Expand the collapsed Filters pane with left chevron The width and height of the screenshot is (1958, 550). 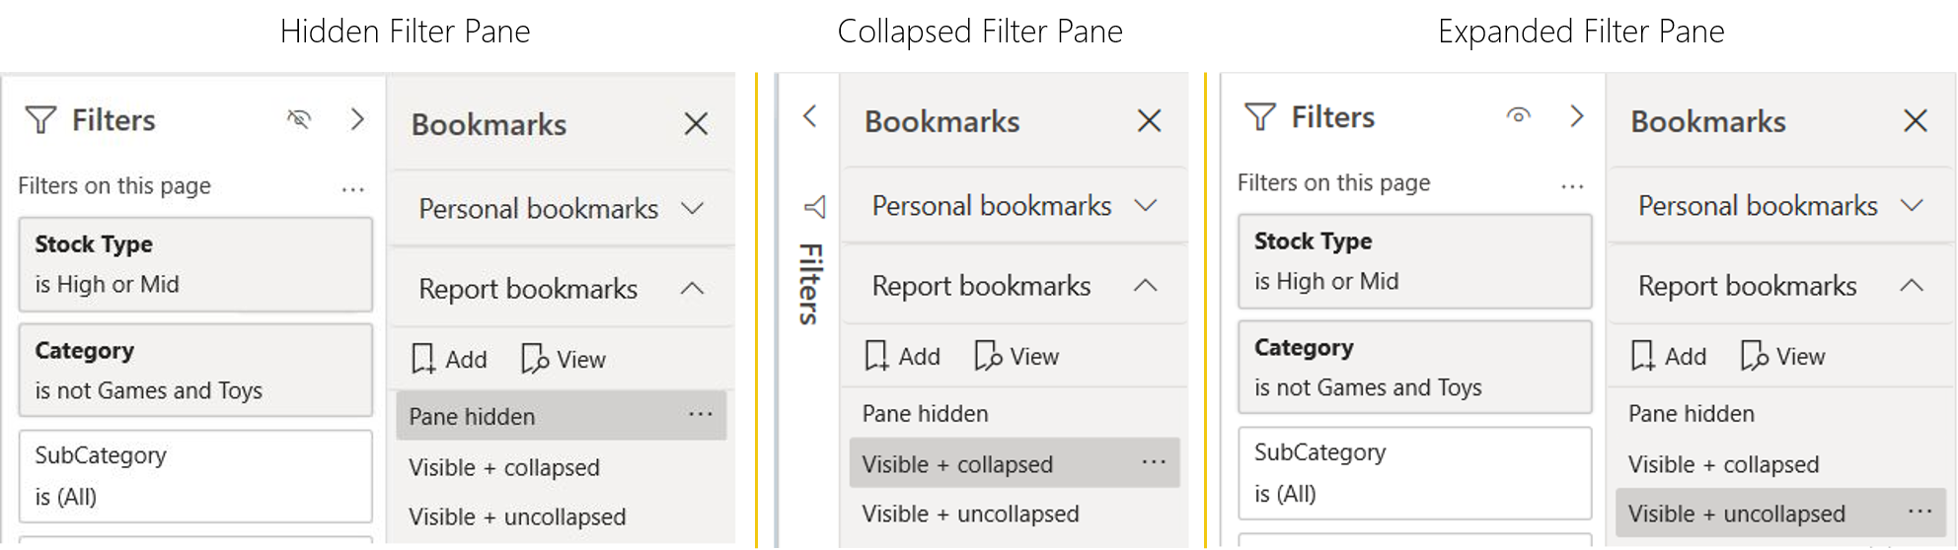(809, 116)
